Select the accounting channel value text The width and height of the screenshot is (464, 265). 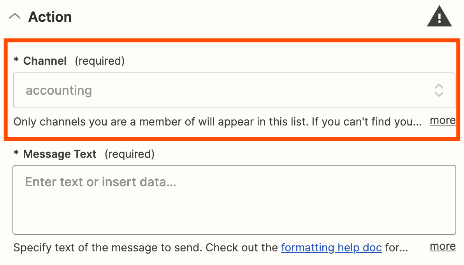(59, 90)
